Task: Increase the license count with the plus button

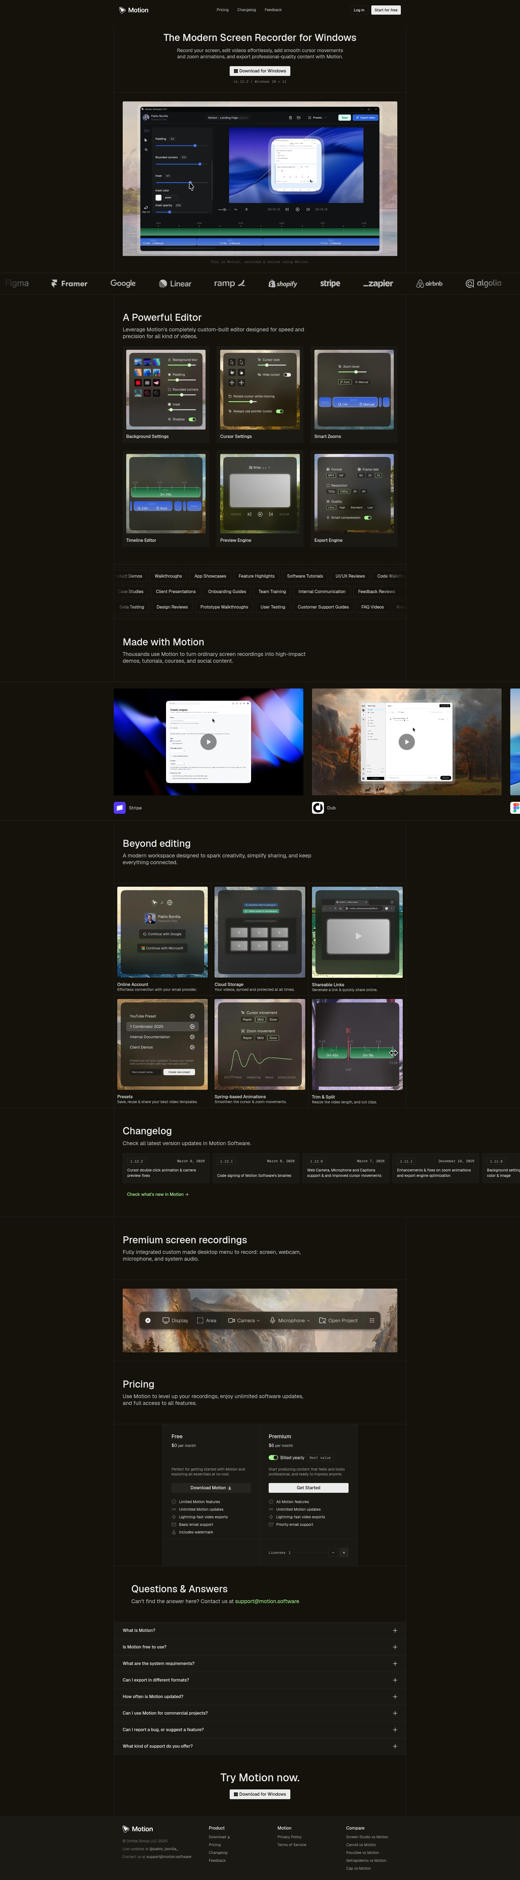Action: 344,1552
